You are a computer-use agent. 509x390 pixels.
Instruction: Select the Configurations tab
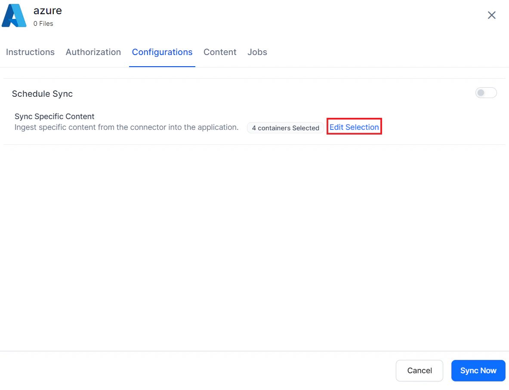click(x=162, y=52)
